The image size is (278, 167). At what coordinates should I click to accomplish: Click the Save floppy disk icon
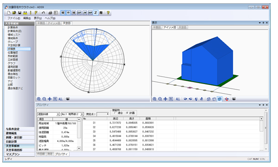click(19, 13)
